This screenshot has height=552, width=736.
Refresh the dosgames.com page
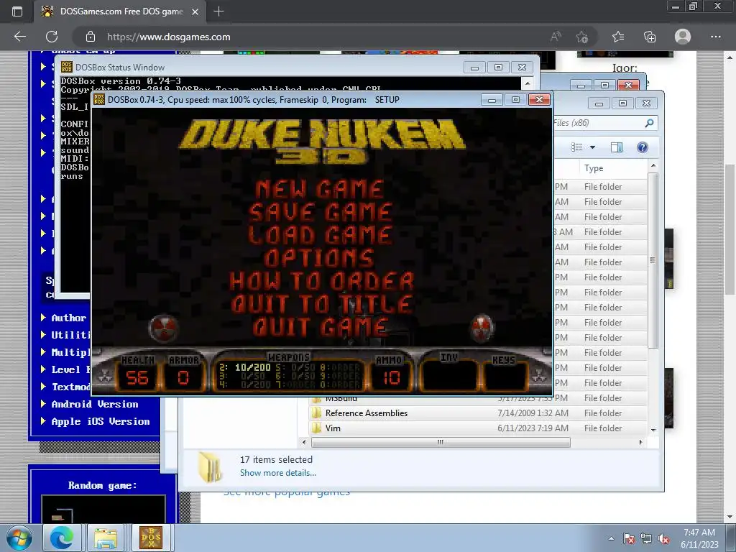coord(52,37)
